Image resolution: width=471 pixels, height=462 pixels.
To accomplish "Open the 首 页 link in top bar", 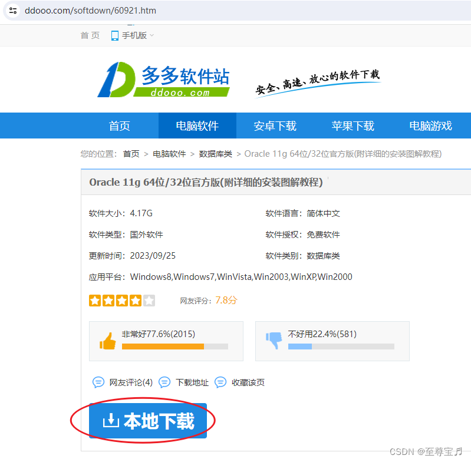I will coord(90,35).
